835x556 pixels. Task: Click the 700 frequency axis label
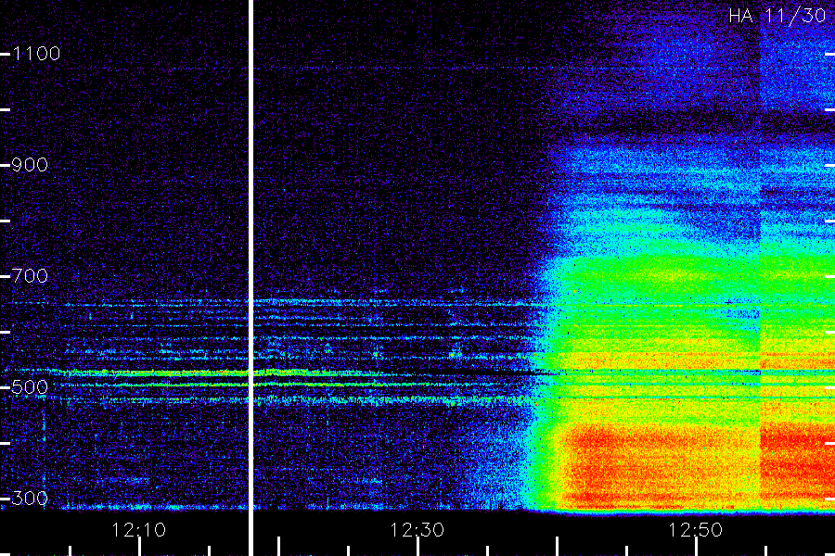[30, 275]
